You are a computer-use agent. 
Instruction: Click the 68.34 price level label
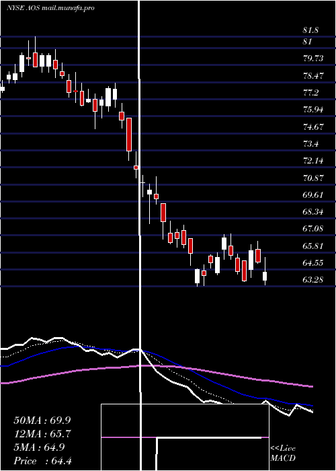click(x=313, y=212)
